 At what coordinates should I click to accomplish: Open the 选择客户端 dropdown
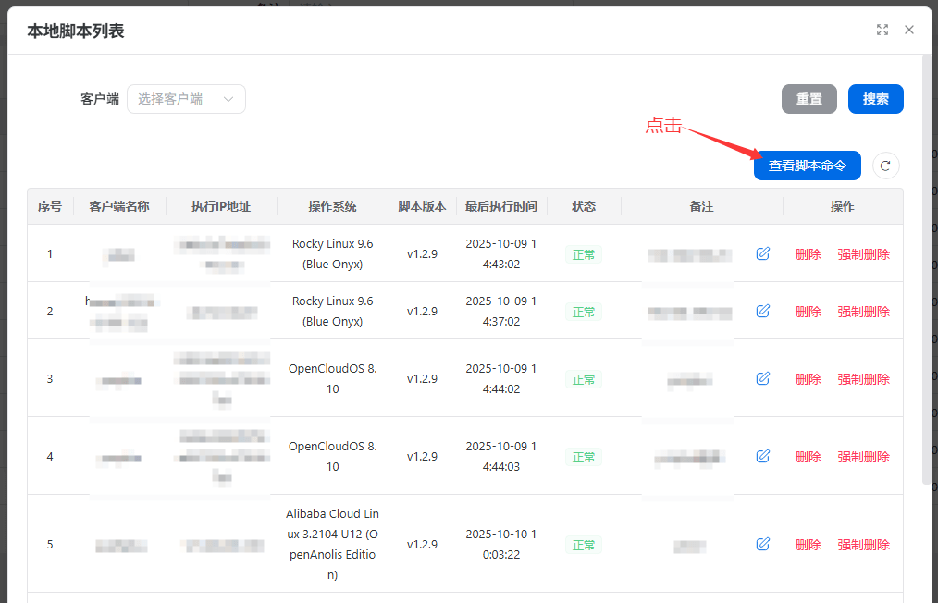[176, 99]
